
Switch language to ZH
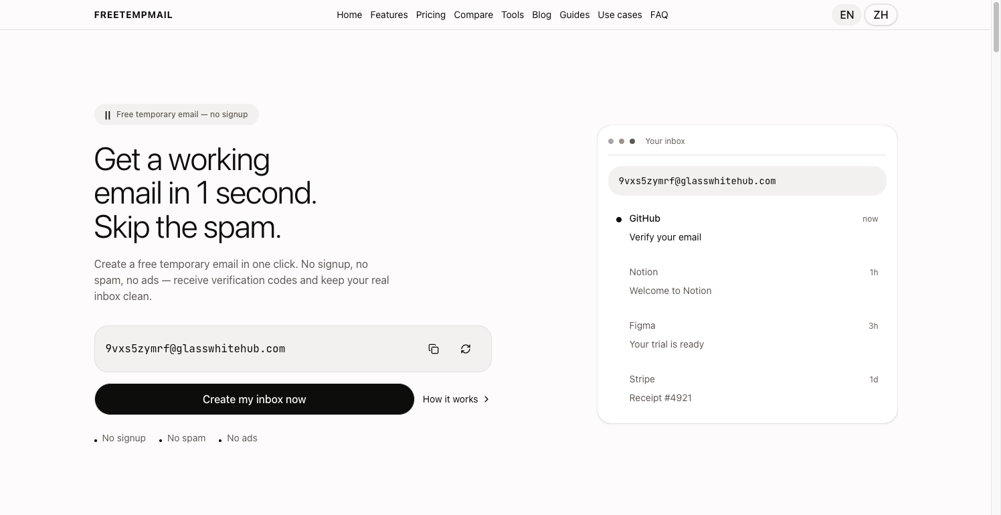(881, 15)
